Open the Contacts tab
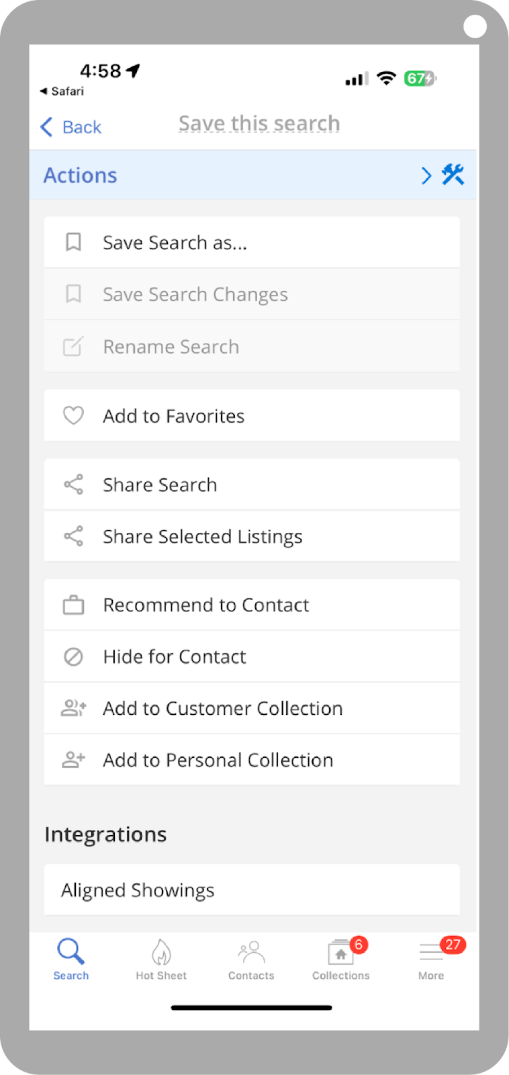The image size is (509, 1075). 251,959
